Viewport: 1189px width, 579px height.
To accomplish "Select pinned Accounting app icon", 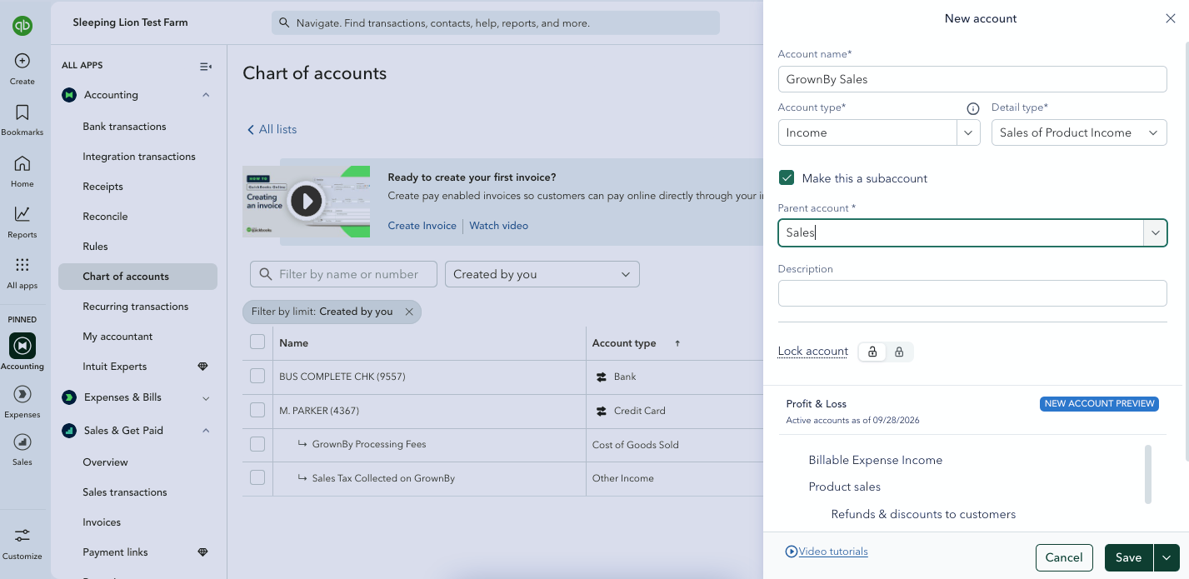I will [x=22, y=346].
